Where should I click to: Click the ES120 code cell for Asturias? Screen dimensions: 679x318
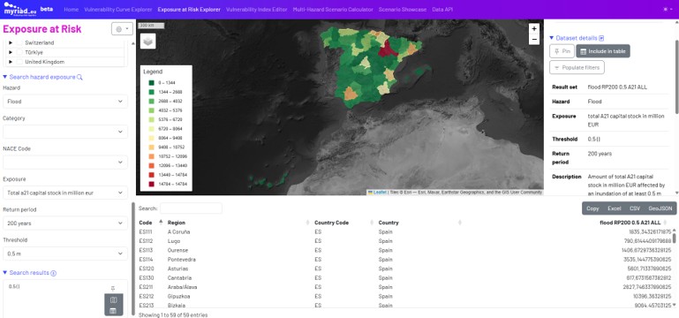tap(147, 269)
